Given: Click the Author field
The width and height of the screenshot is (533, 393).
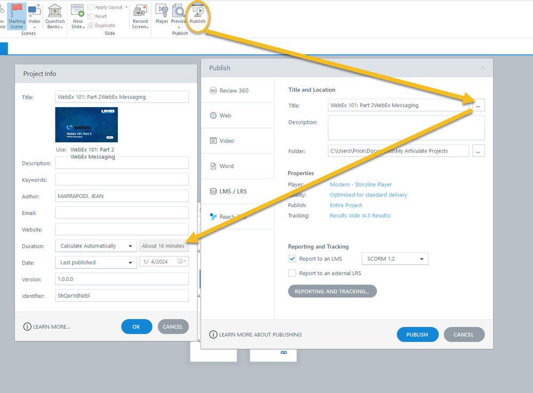Looking at the screenshot, I should click(122, 196).
